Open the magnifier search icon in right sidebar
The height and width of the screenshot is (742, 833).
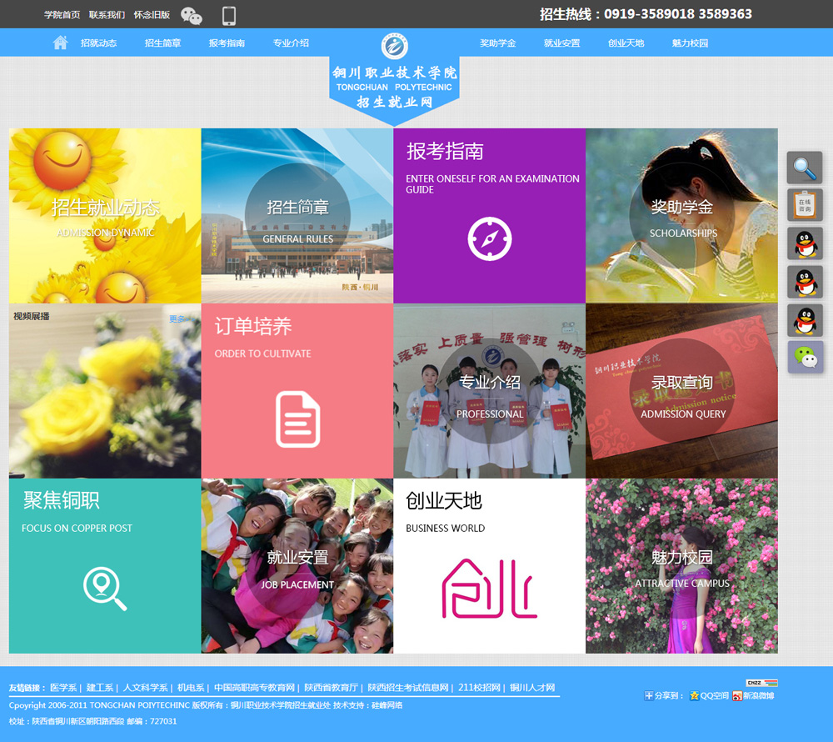(805, 168)
